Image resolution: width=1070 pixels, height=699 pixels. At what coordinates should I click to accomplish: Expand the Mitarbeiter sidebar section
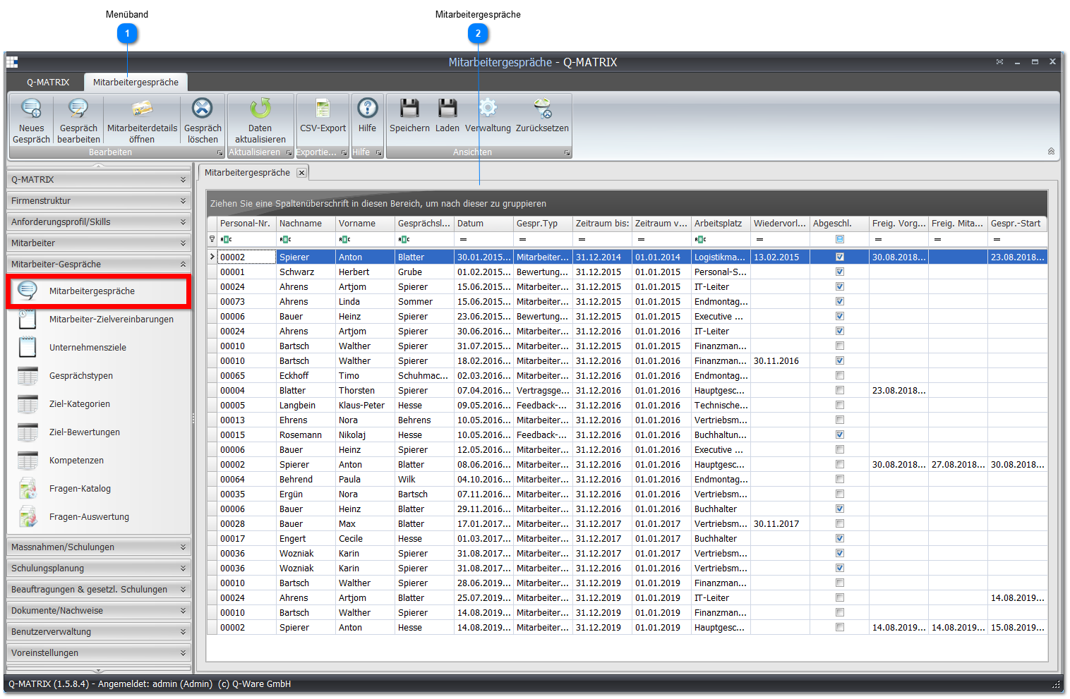(x=99, y=243)
